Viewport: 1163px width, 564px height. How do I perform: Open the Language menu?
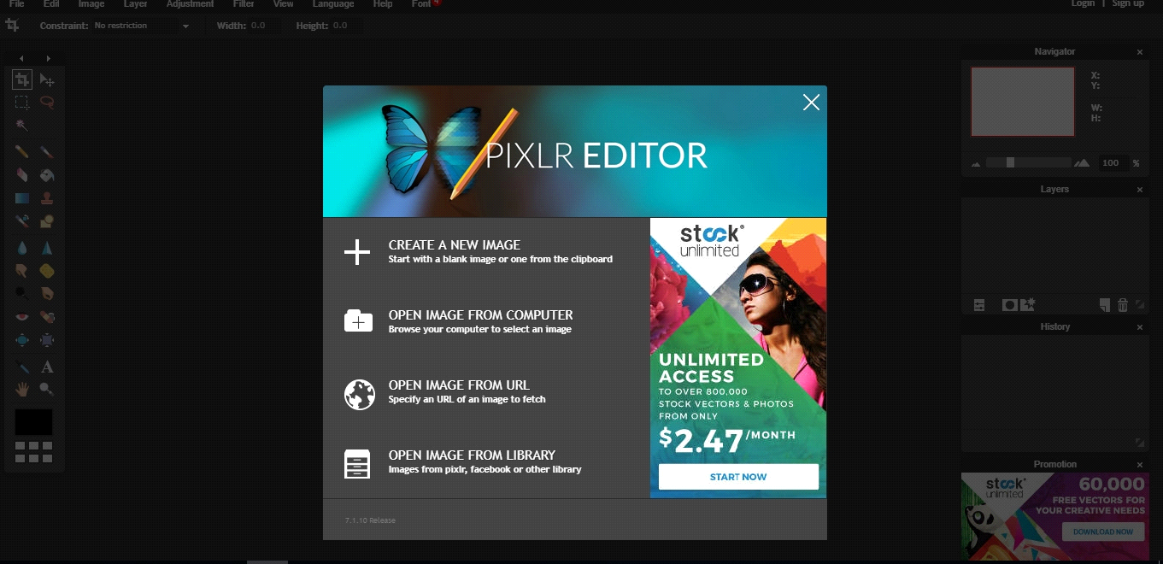333,4
